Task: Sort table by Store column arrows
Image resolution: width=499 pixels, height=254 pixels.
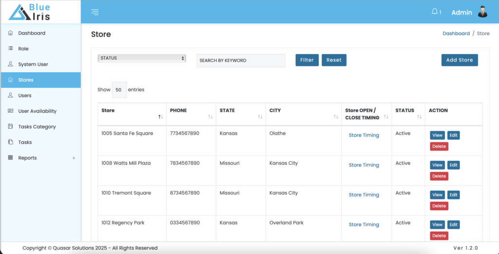Action: tap(161, 117)
